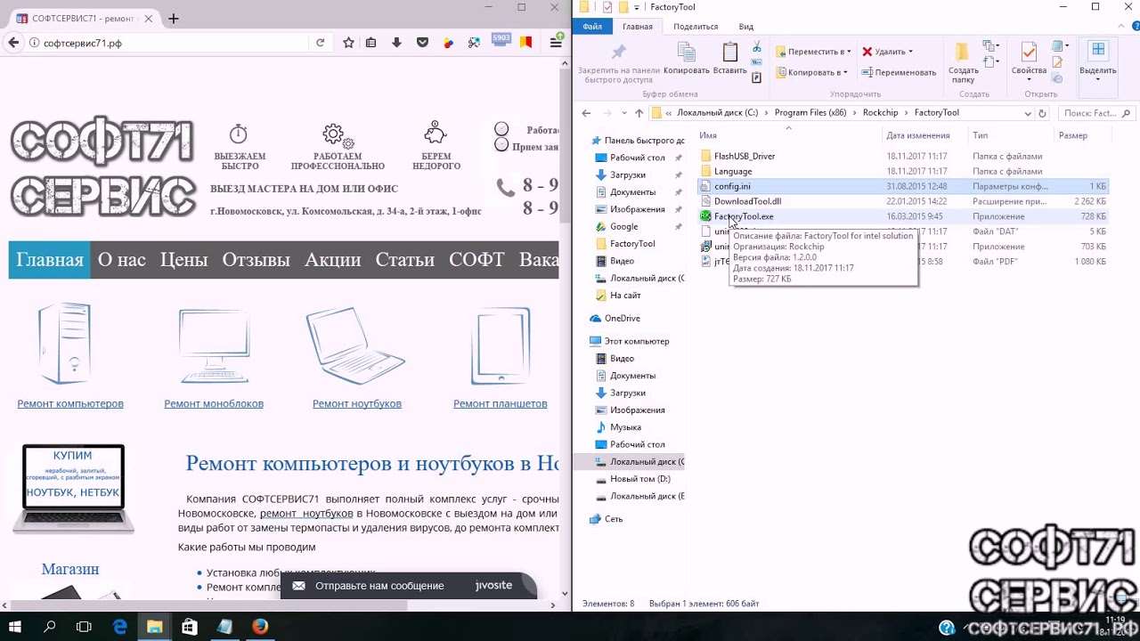The height and width of the screenshot is (641, 1140).
Task: Open the О нас site menu item
Action: (122, 260)
